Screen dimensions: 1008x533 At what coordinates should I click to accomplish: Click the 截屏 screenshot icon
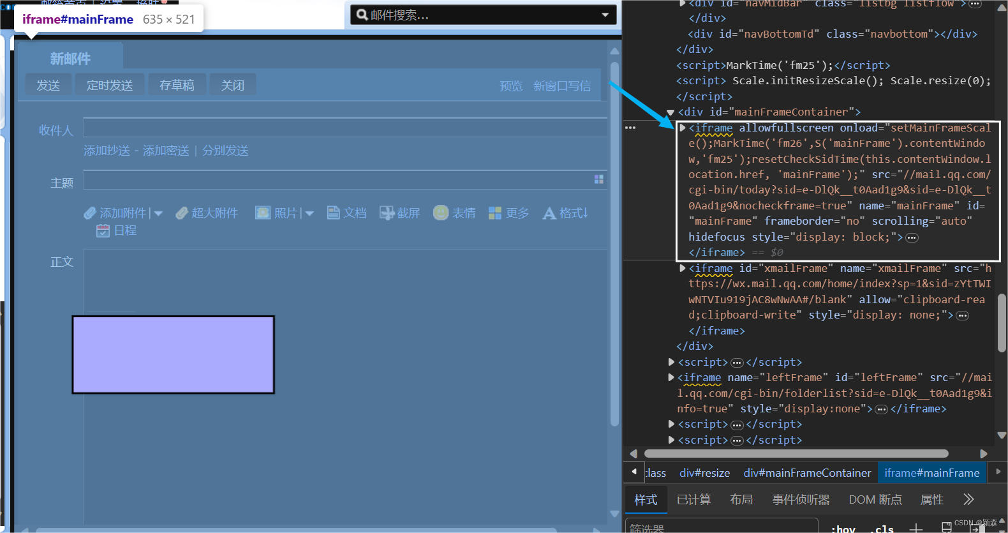pos(387,213)
